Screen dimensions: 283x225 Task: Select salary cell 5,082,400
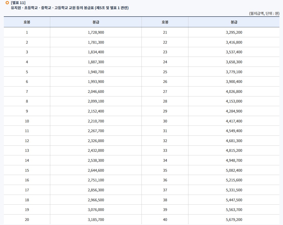(x=234, y=170)
